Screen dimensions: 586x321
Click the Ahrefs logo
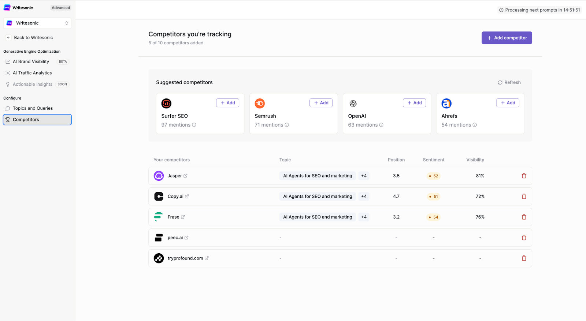pyautogui.click(x=446, y=104)
